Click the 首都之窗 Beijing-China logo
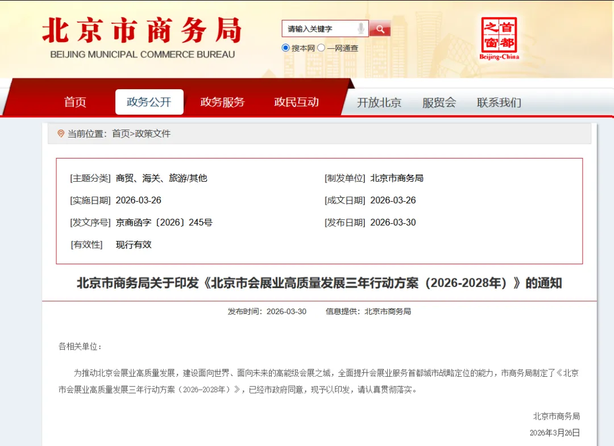Viewport: 614px width, 446px height. [499, 39]
